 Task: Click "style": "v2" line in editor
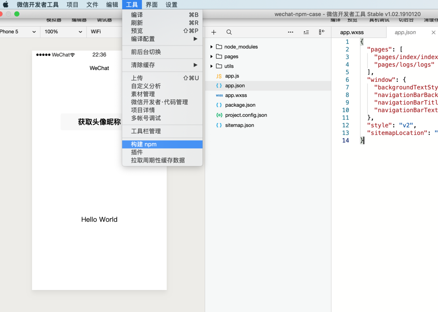(x=392, y=125)
